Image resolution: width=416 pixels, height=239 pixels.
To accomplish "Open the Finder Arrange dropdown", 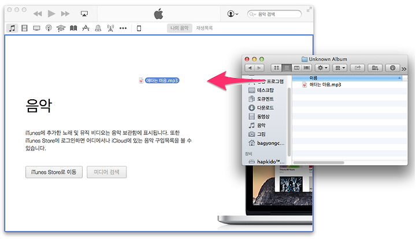I will (340, 68).
